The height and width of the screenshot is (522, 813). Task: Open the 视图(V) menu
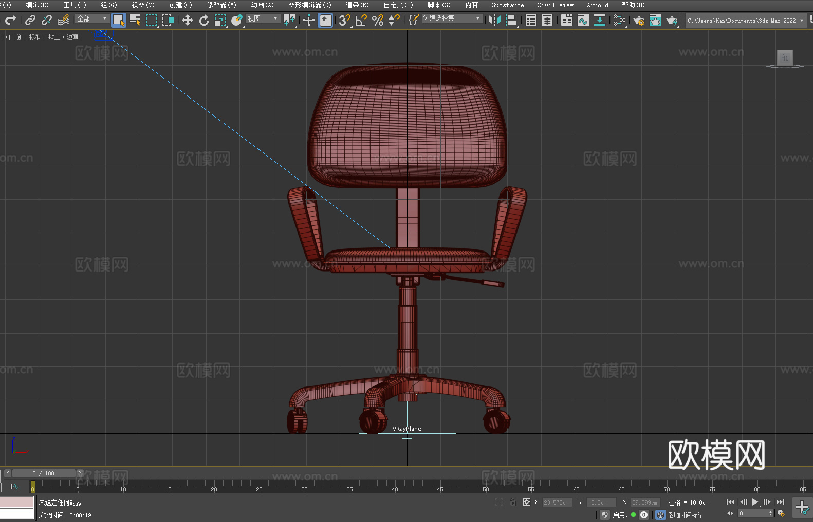pyautogui.click(x=143, y=5)
